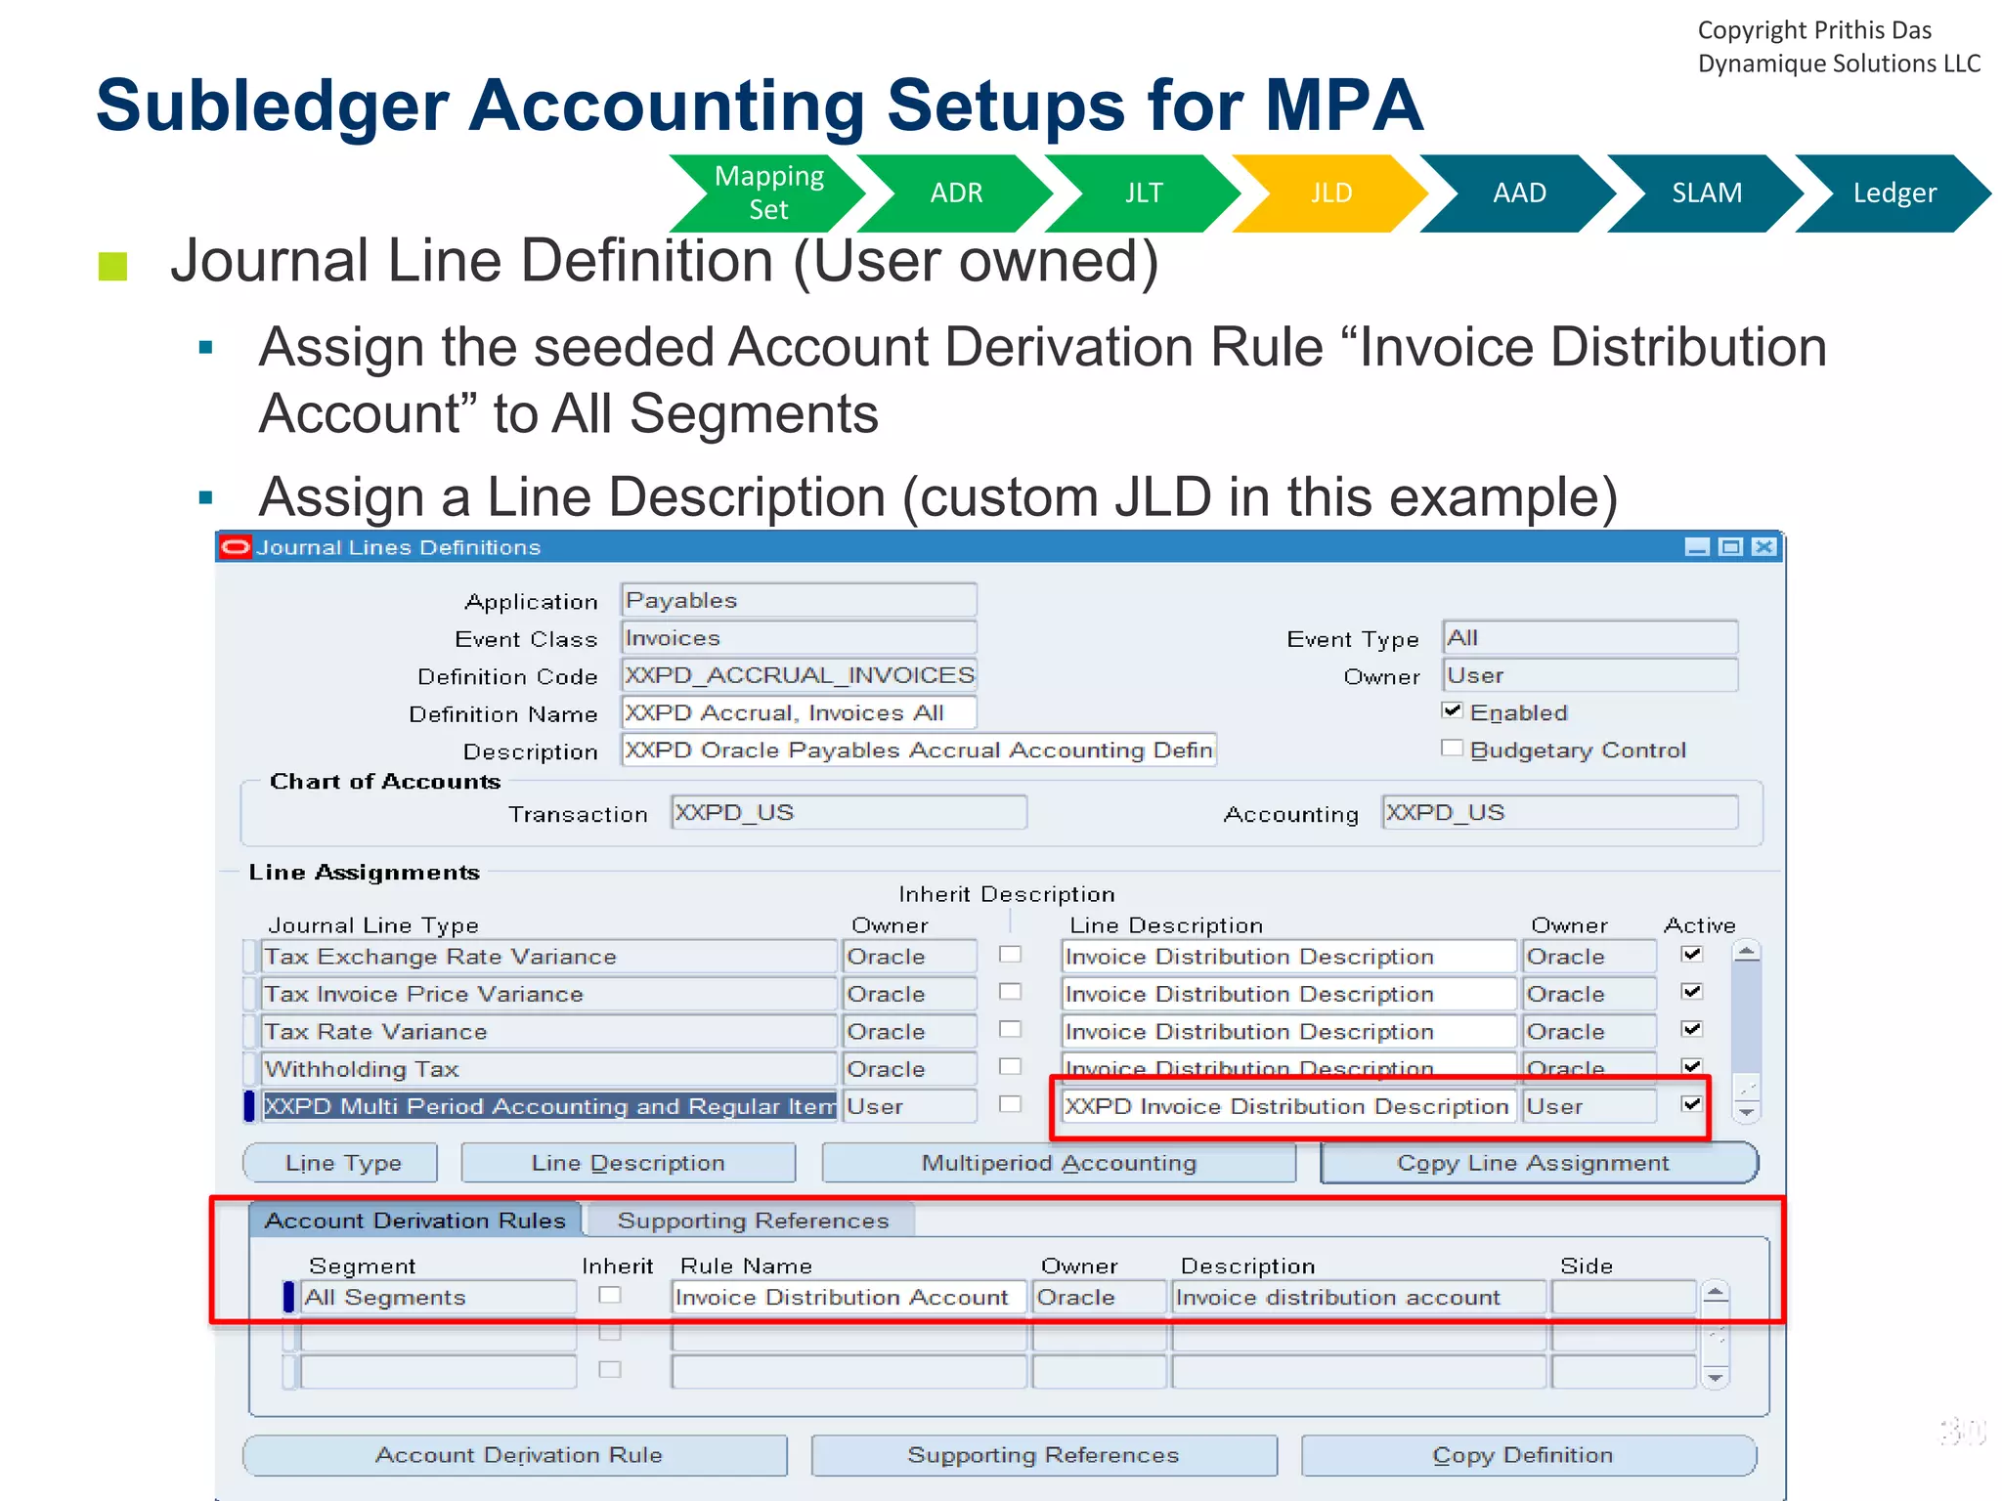
Task: Click the Side field of All Segments row
Action: [x=1623, y=1298]
